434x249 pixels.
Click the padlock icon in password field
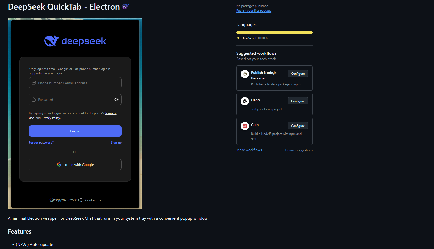pyautogui.click(x=34, y=99)
